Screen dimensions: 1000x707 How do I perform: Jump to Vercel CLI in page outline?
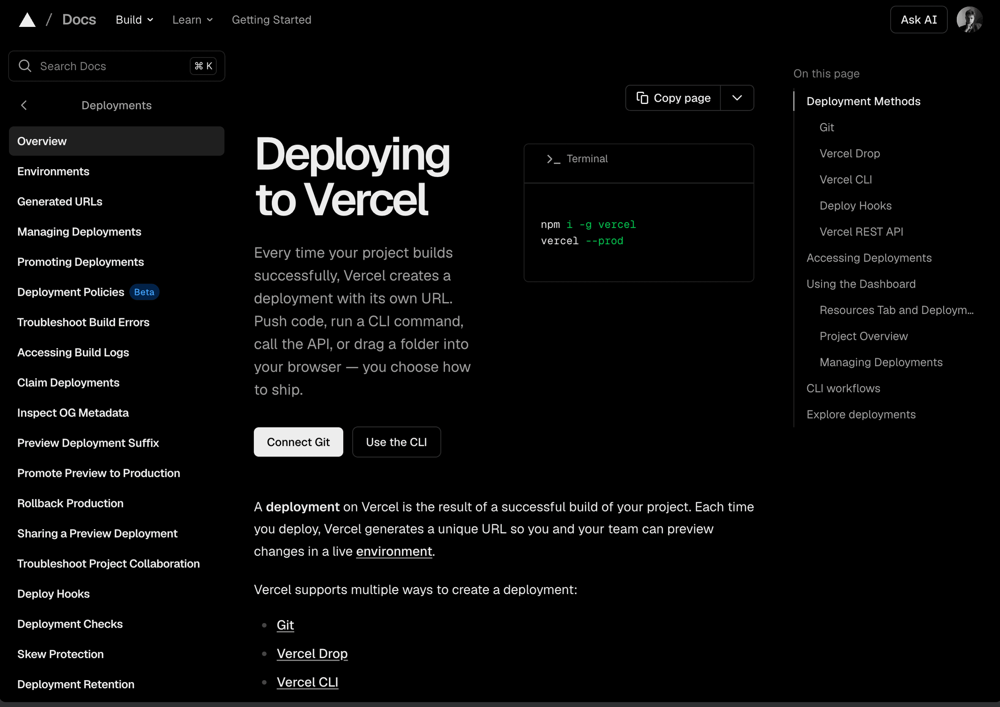pos(846,180)
